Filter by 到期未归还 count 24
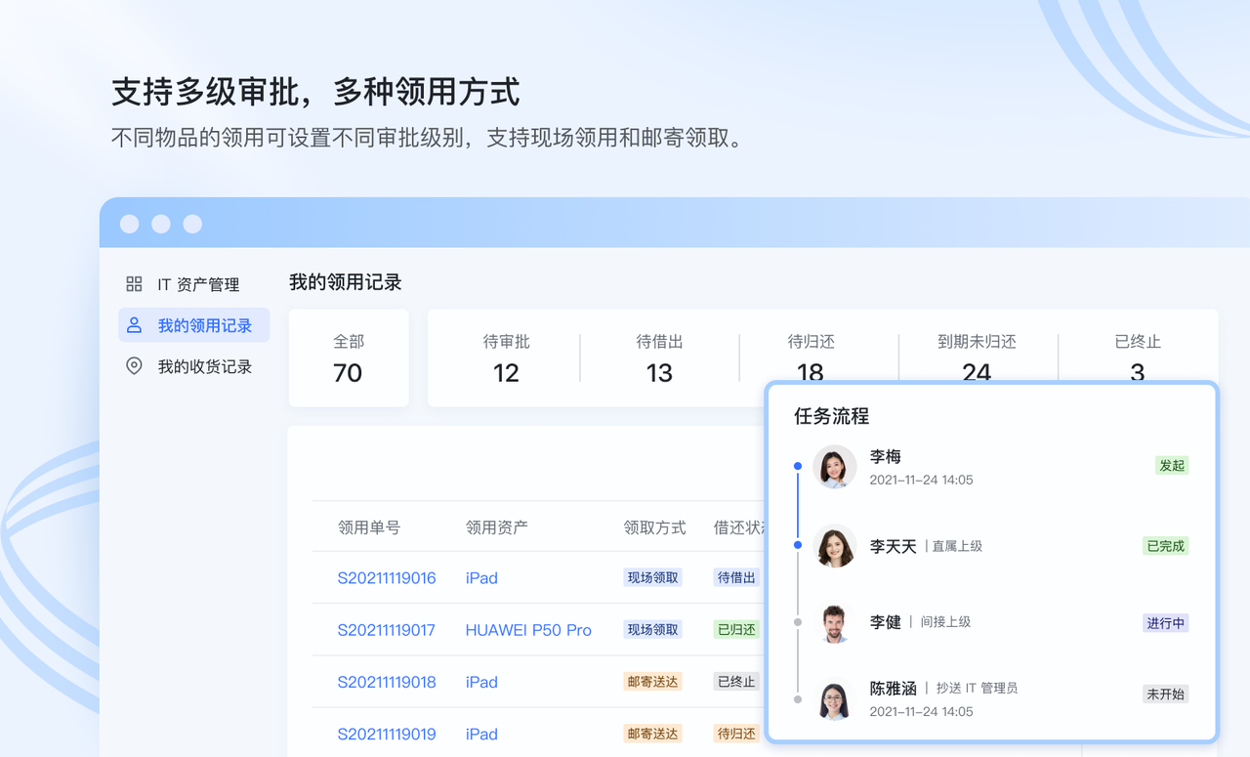This screenshot has width=1250, height=757. 977,358
